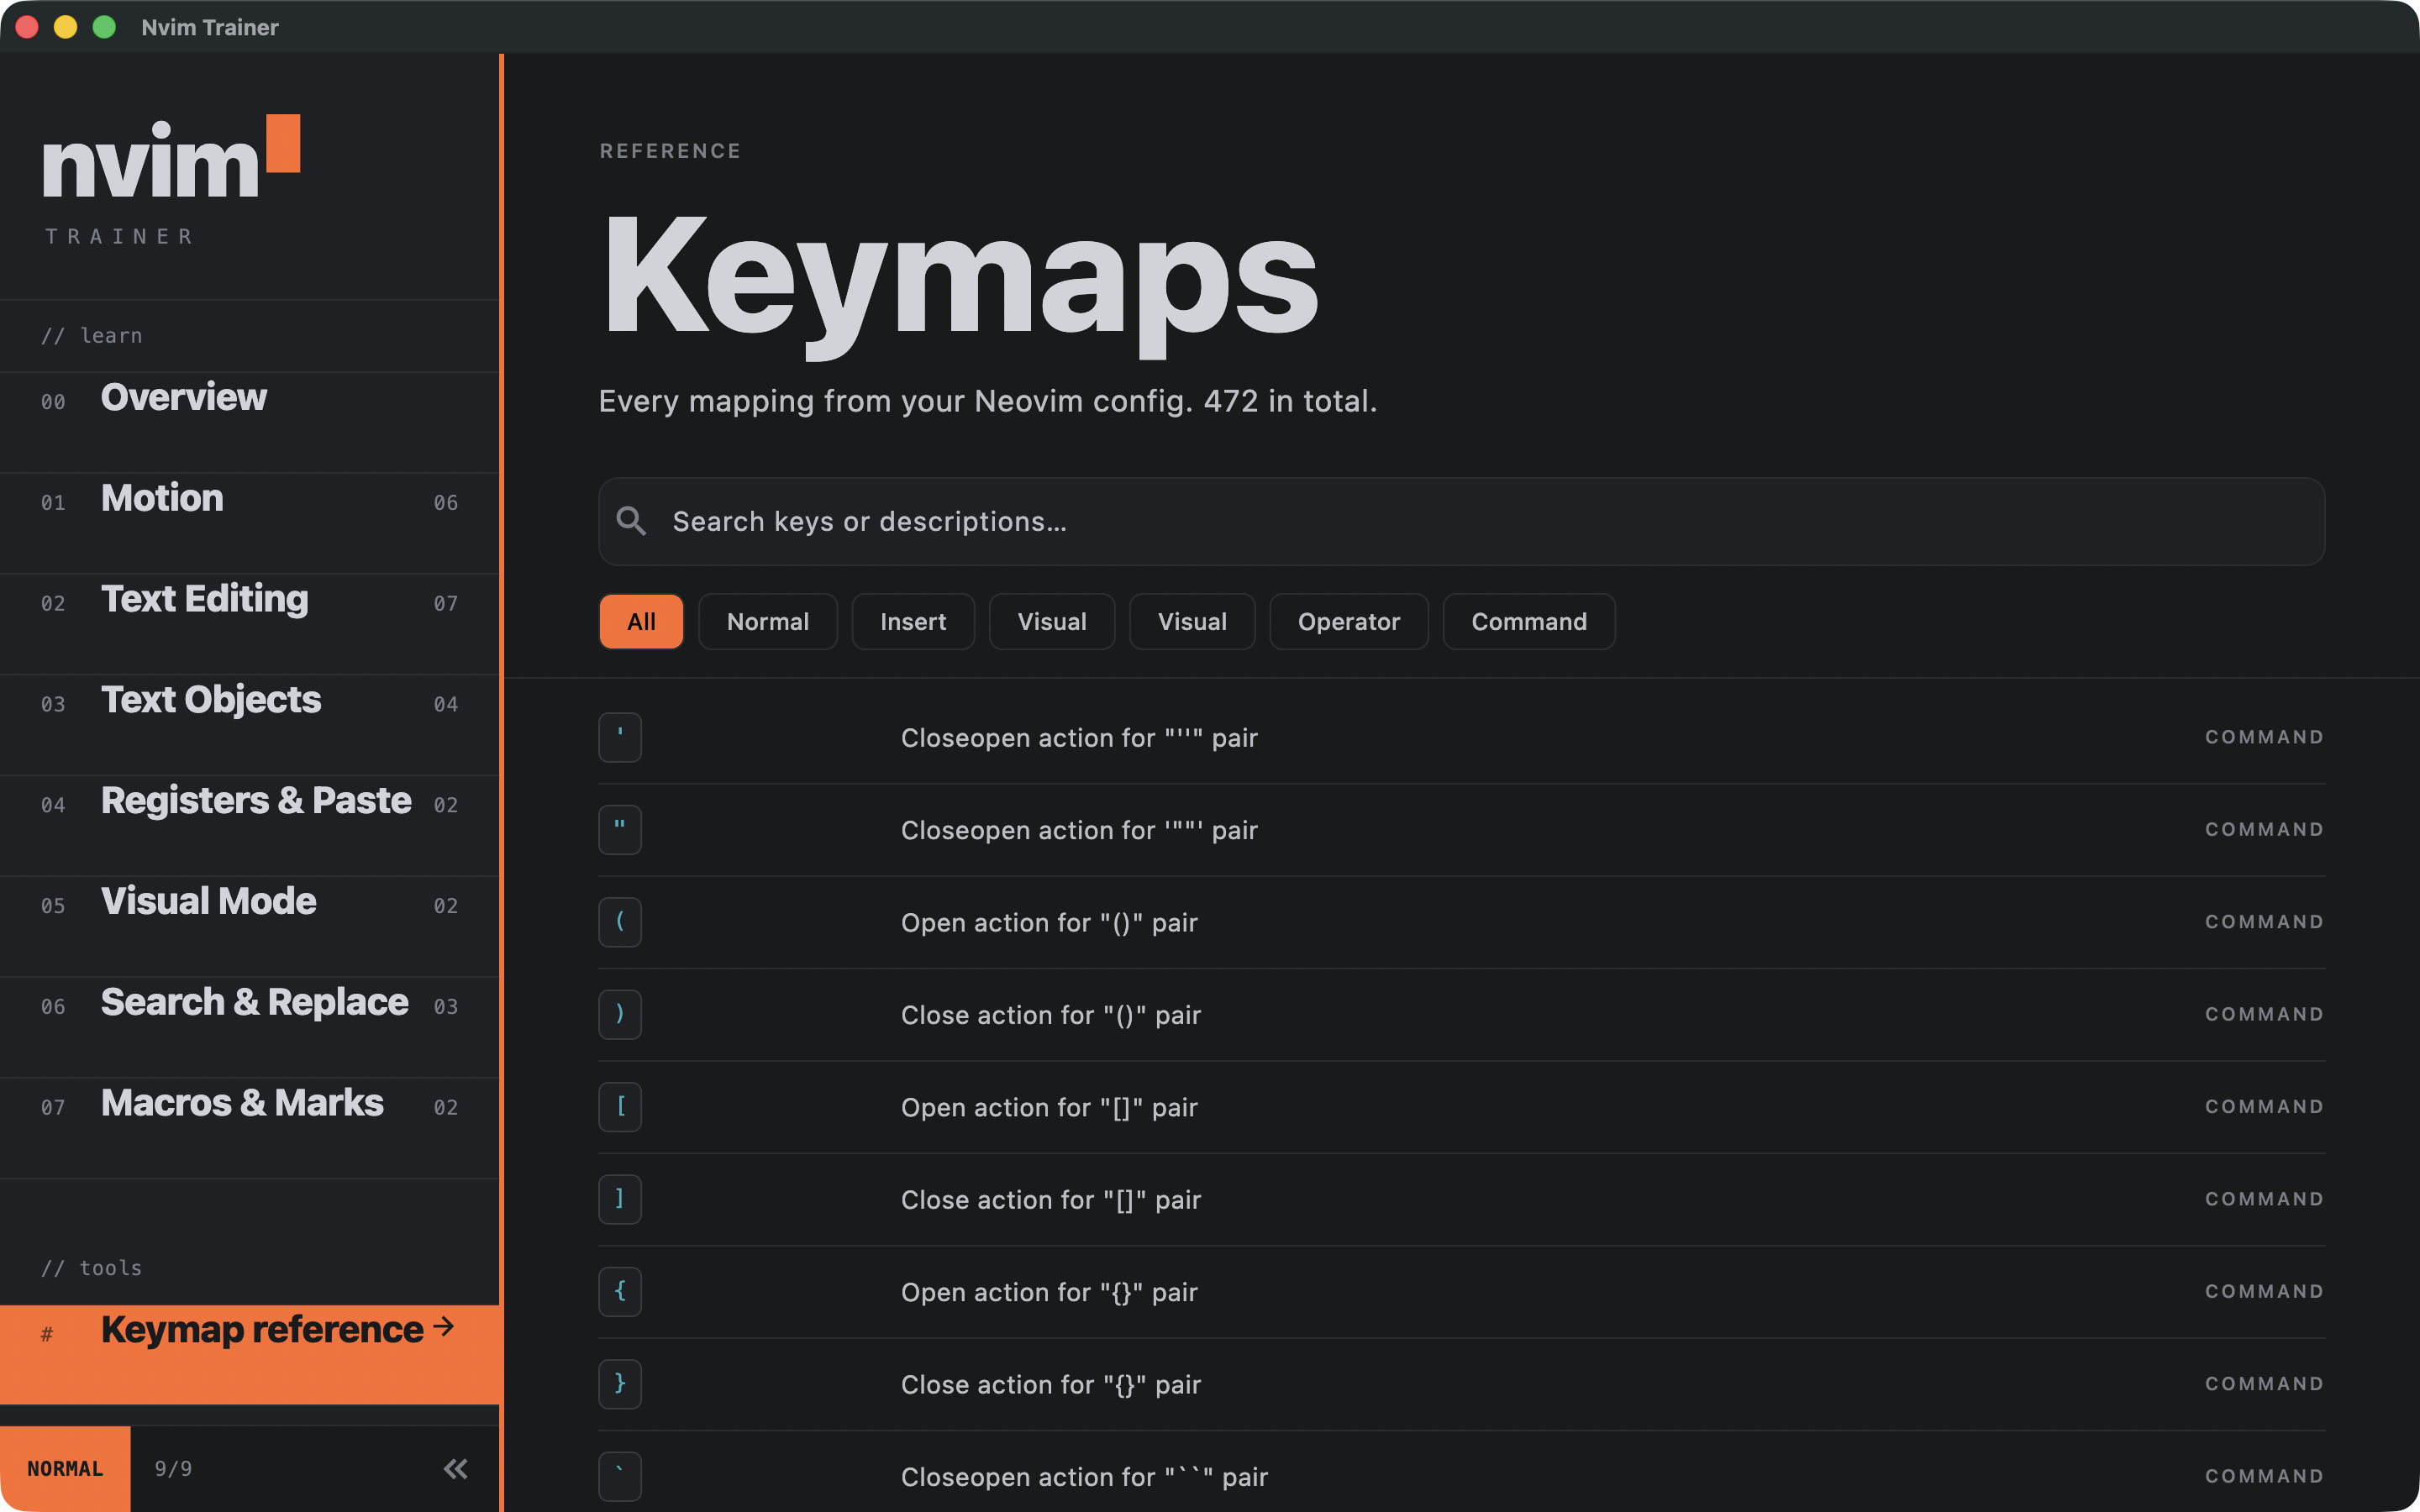
Task: Click the open parenthesis key badge
Action: click(620, 921)
